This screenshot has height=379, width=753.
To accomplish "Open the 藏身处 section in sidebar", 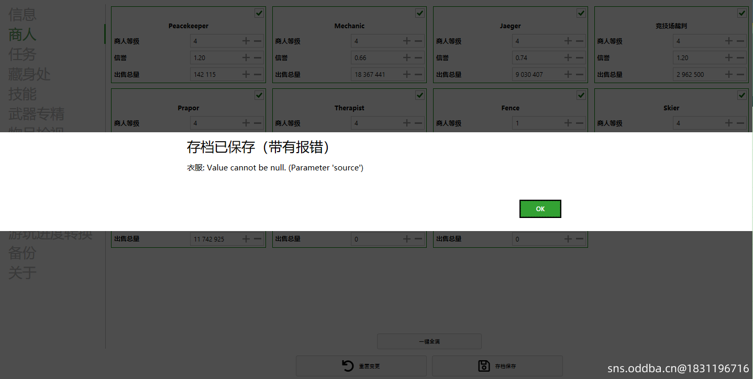I will [x=29, y=74].
